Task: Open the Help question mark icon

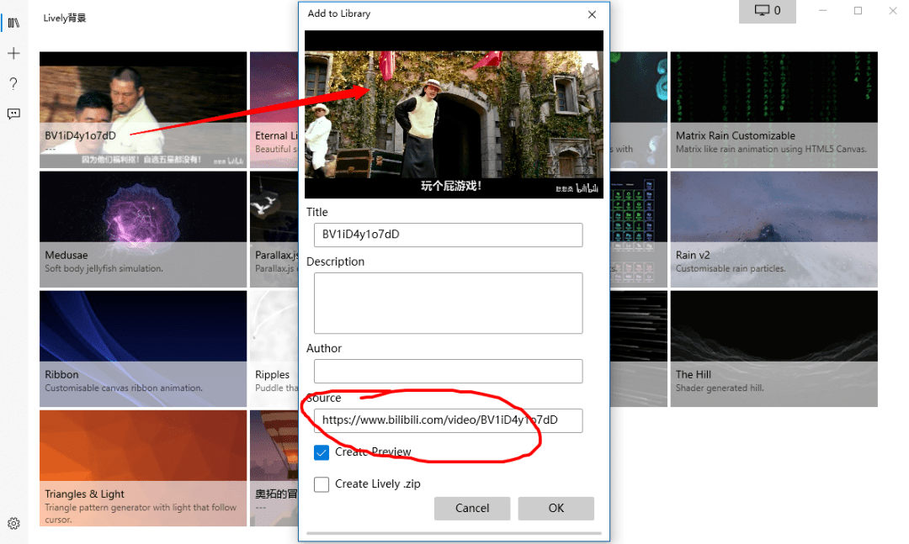Action: pos(13,83)
